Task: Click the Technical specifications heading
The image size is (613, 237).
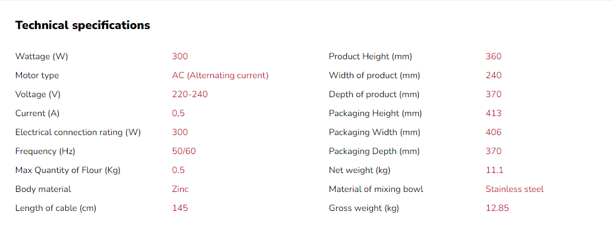Action: pyautogui.click(x=83, y=25)
